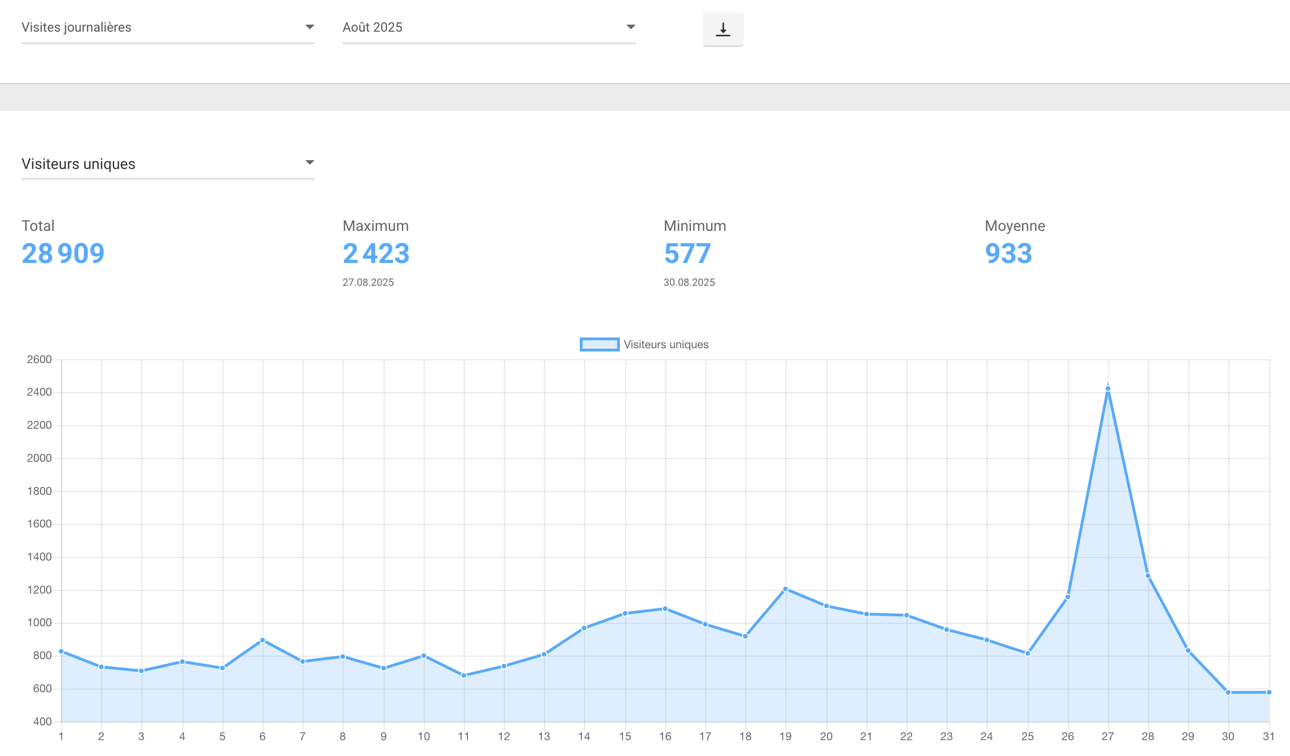The height and width of the screenshot is (756, 1290).
Task: Click the legend color box for Visiteurs uniques
Action: coord(599,345)
